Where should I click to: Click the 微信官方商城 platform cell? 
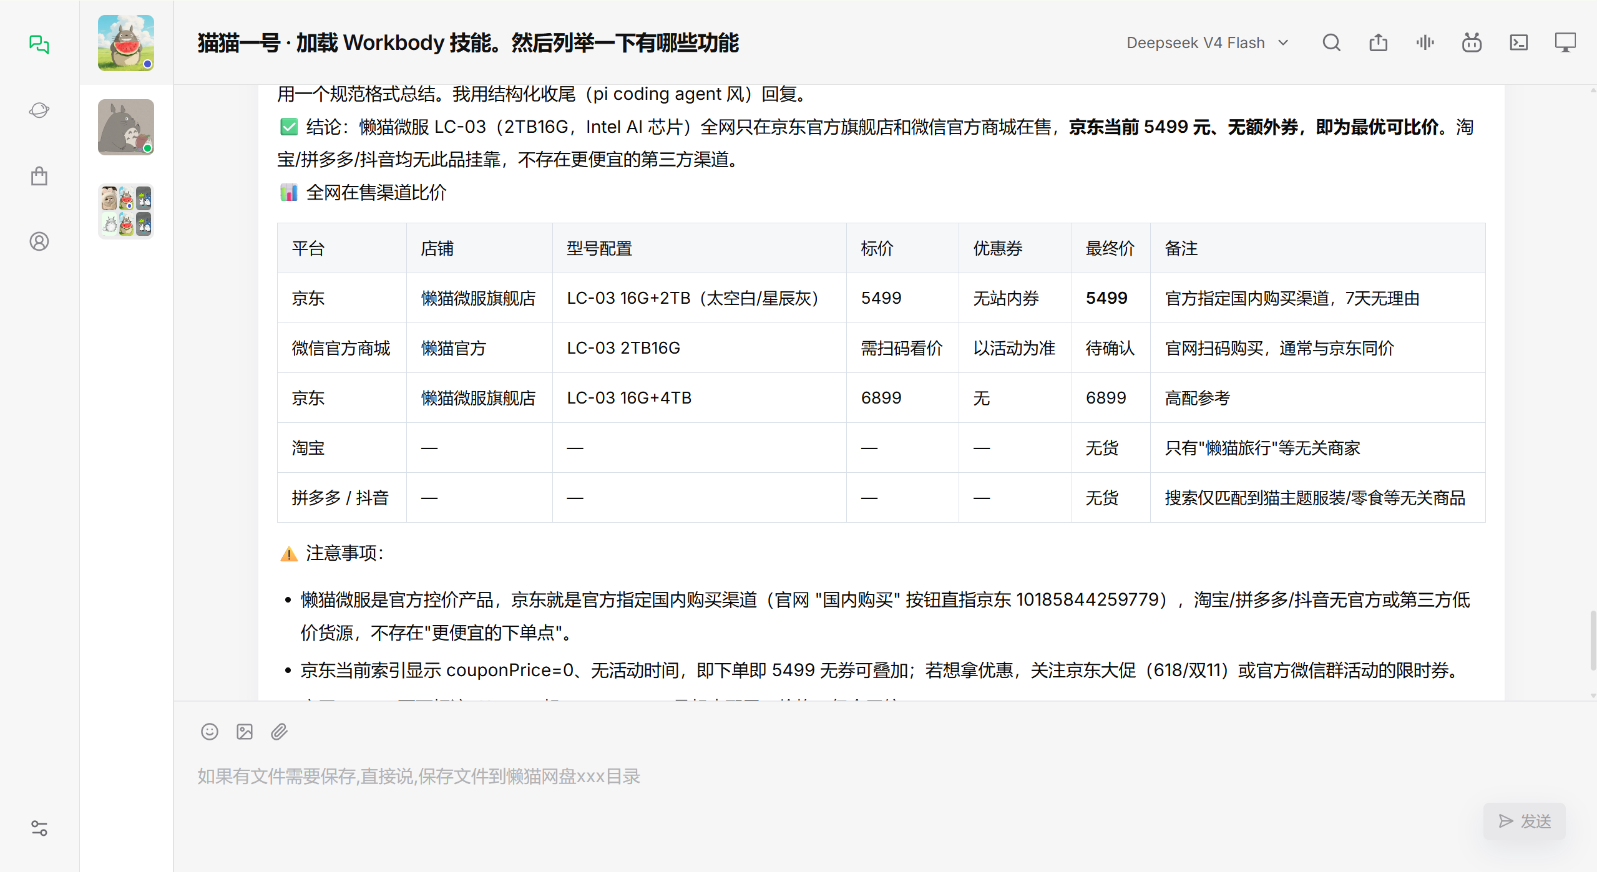341,348
